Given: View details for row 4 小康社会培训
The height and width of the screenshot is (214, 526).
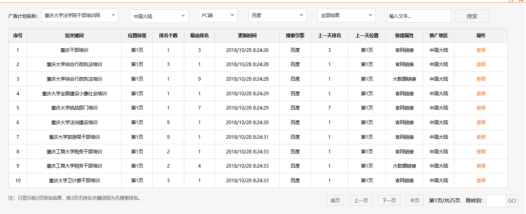Looking at the screenshot, I should pyautogui.click(x=481, y=93).
